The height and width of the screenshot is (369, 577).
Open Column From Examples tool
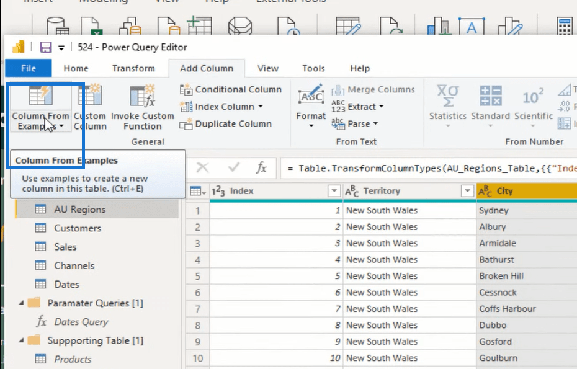tap(40, 107)
